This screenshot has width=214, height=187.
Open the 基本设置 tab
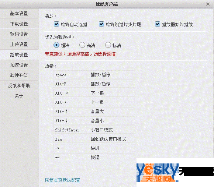pyautogui.click(x=19, y=14)
